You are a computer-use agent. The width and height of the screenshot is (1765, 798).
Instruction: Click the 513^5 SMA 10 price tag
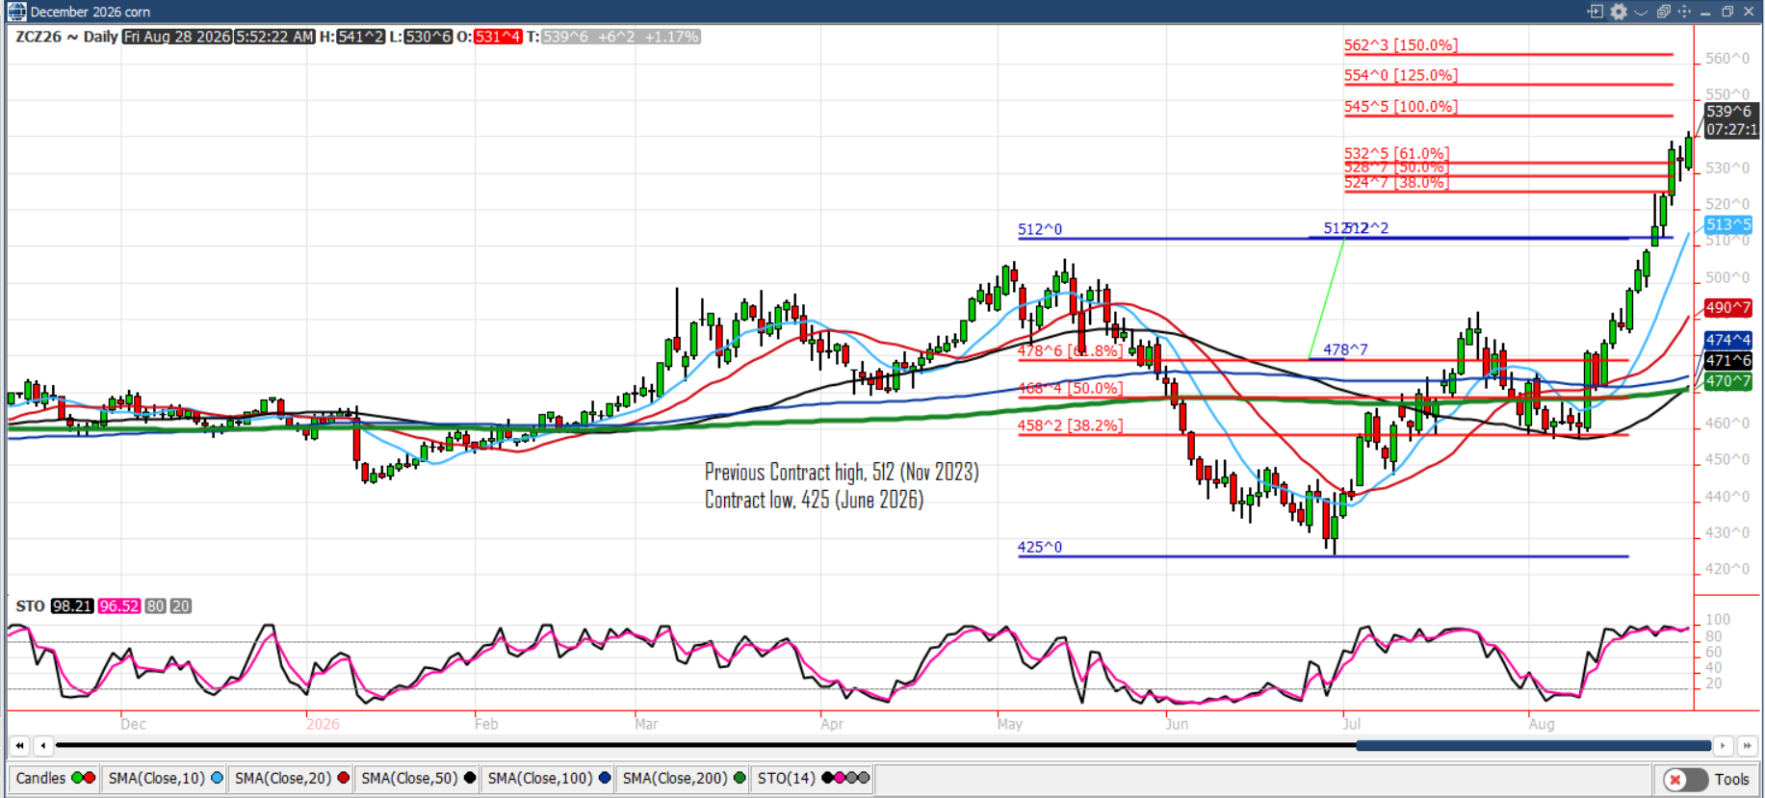(x=1728, y=224)
